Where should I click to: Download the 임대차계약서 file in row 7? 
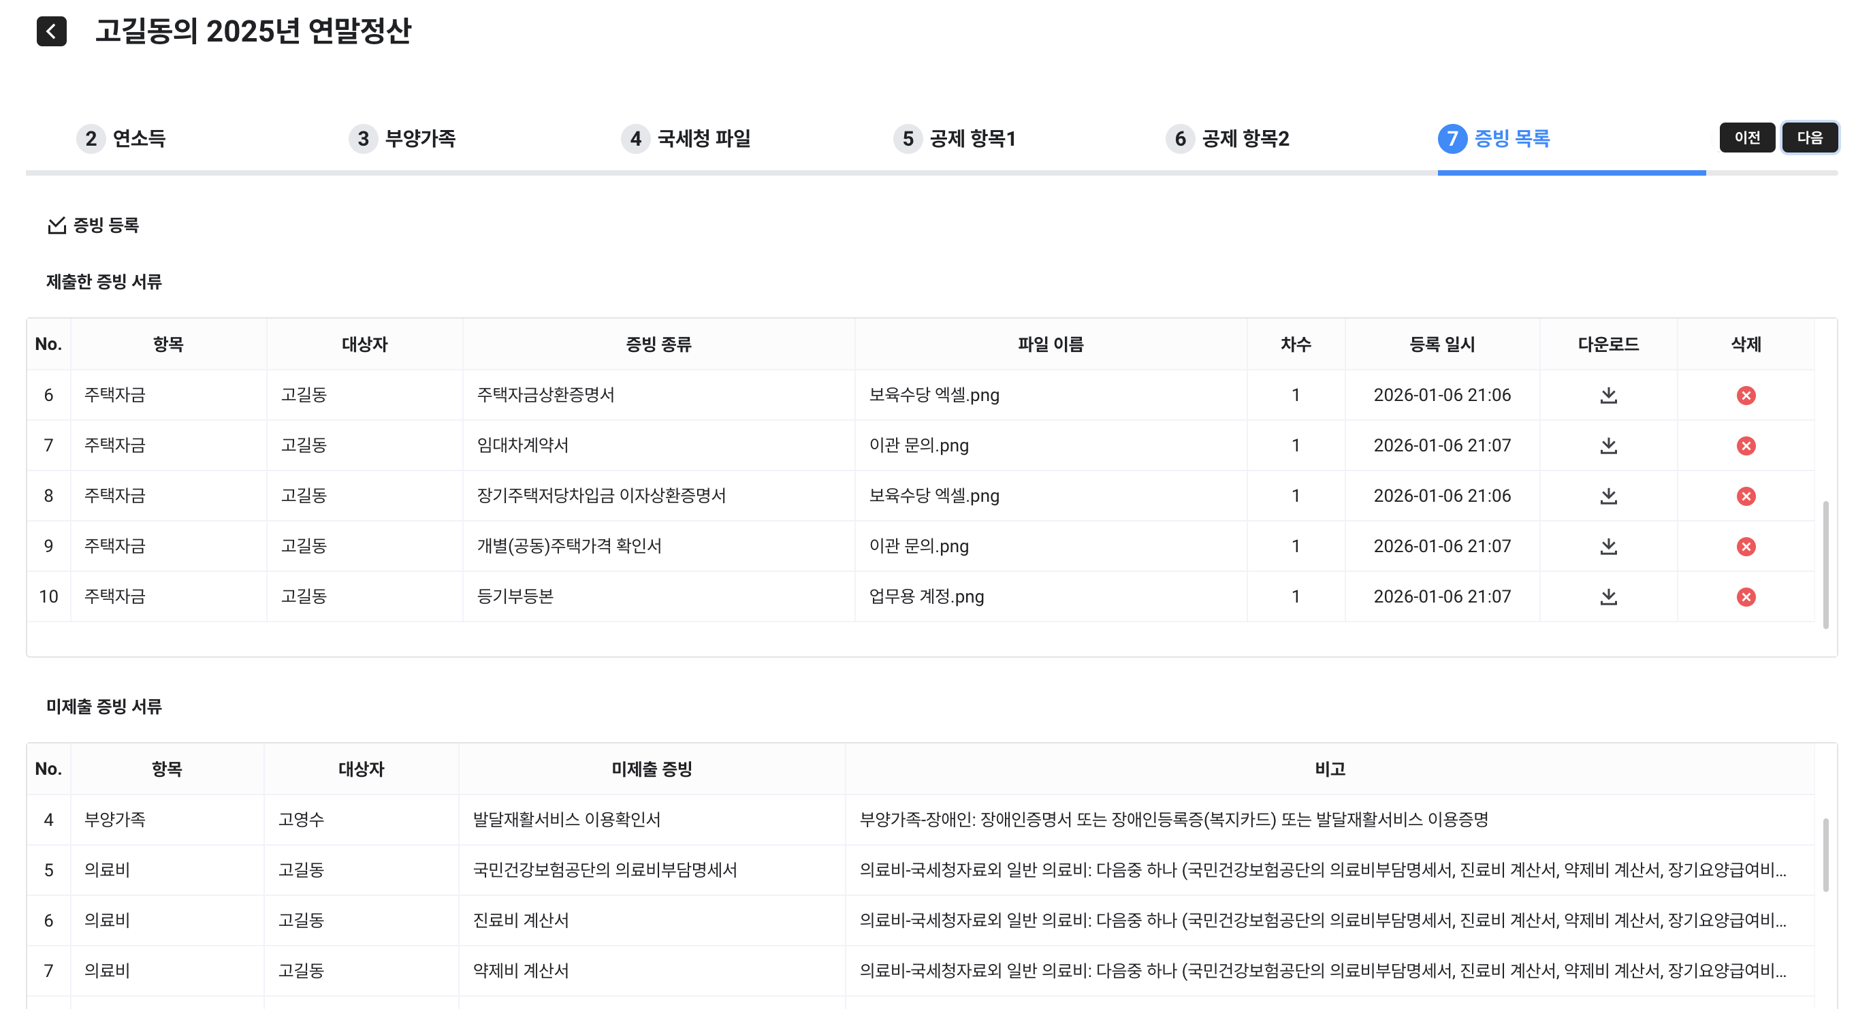[x=1608, y=445]
